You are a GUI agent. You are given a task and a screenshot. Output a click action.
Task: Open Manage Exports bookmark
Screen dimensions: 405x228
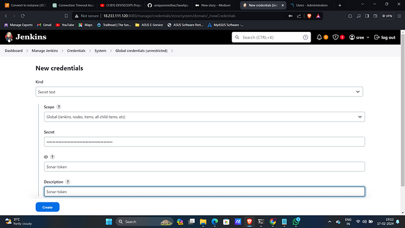point(19,25)
